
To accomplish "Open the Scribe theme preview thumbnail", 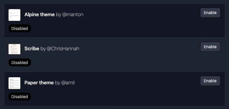I will pyautogui.click(x=14, y=49).
